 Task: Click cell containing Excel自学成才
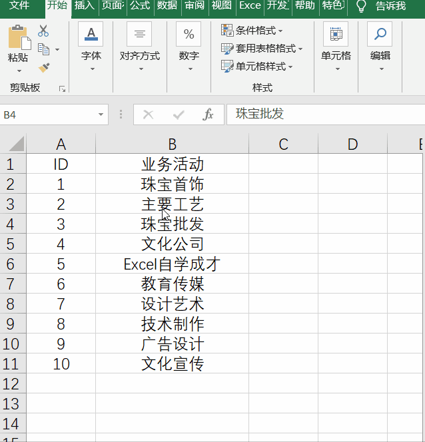click(172, 264)
